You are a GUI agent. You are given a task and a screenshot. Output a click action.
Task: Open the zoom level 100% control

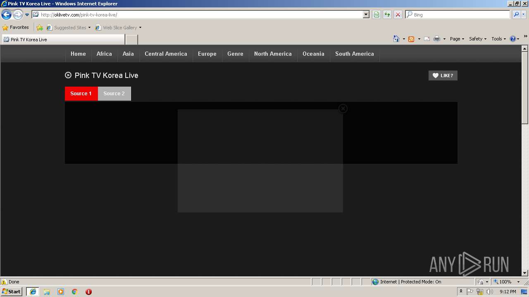507,282
